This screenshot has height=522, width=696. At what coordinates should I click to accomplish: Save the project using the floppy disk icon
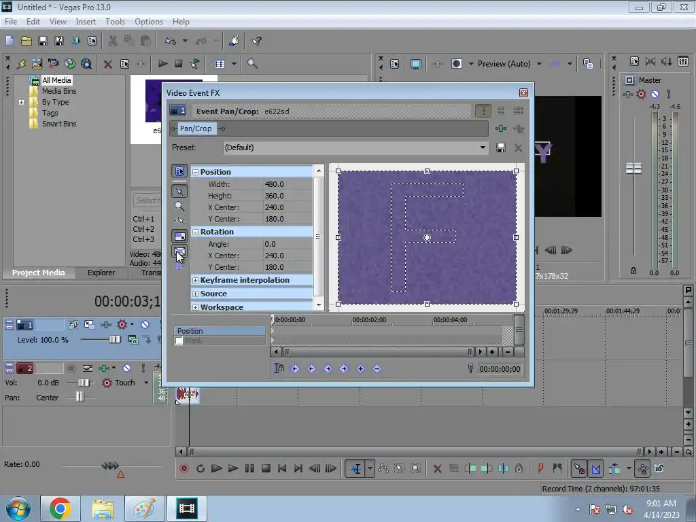[x=43, y=41]
